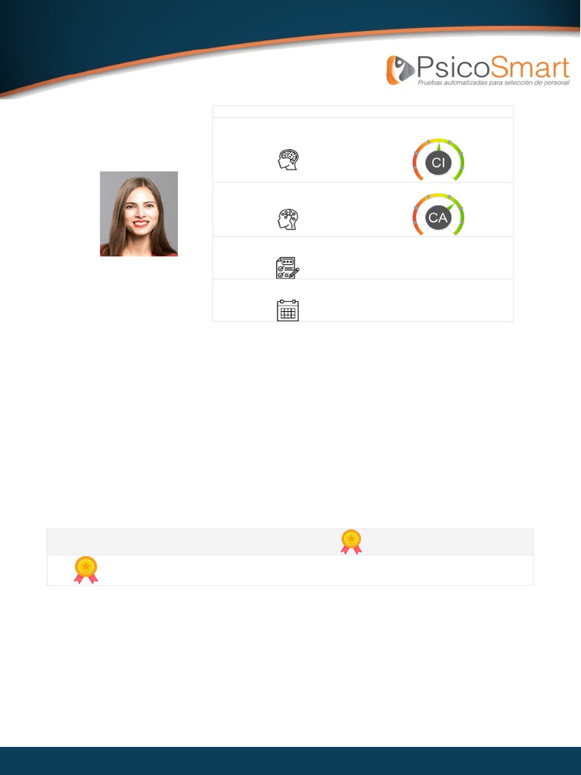Click the dark CA circle in the gauge
This screenshot has height=775, width=581.
click(x=438, y=217)
